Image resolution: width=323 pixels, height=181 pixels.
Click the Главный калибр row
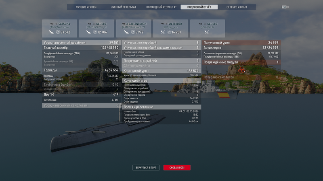tap(82, 47)
